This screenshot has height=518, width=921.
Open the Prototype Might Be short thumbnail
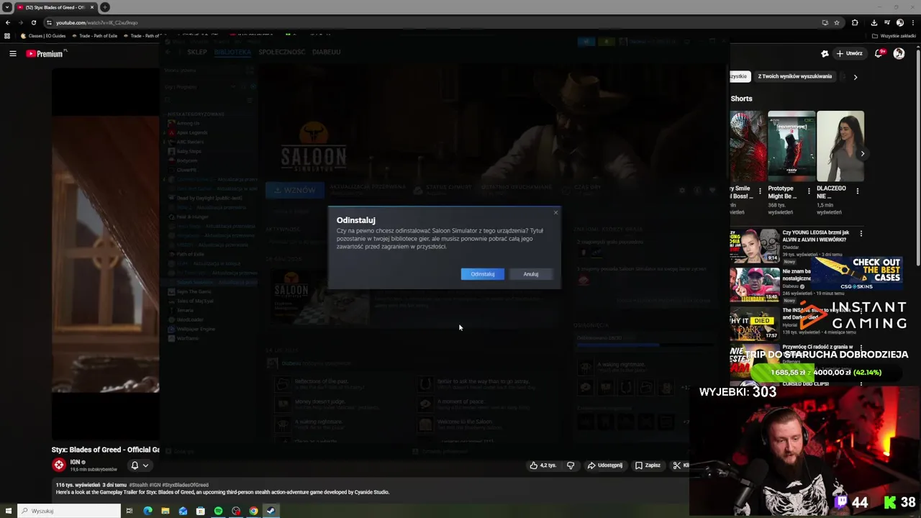point(791,146)
